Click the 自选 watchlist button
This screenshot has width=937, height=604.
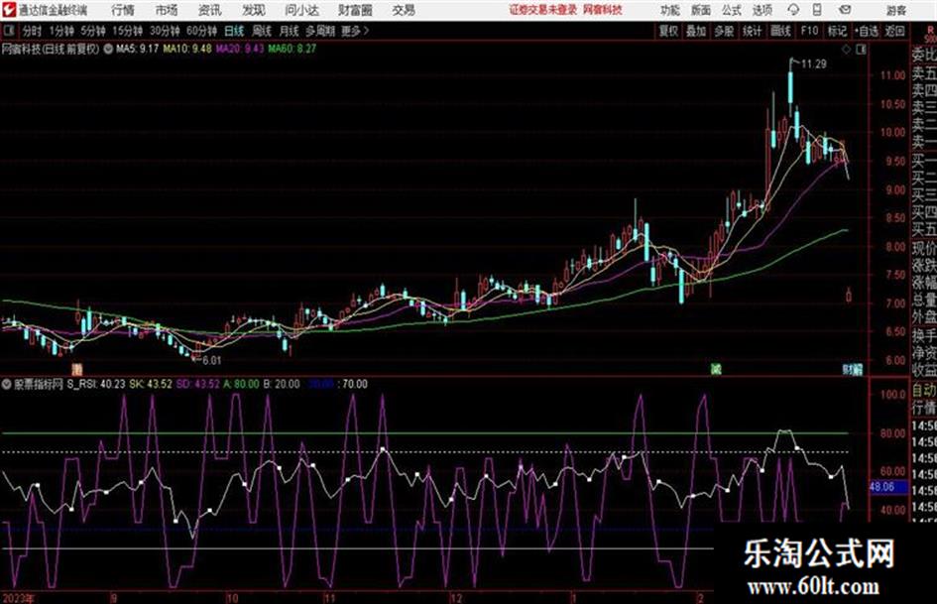(867, 31)
